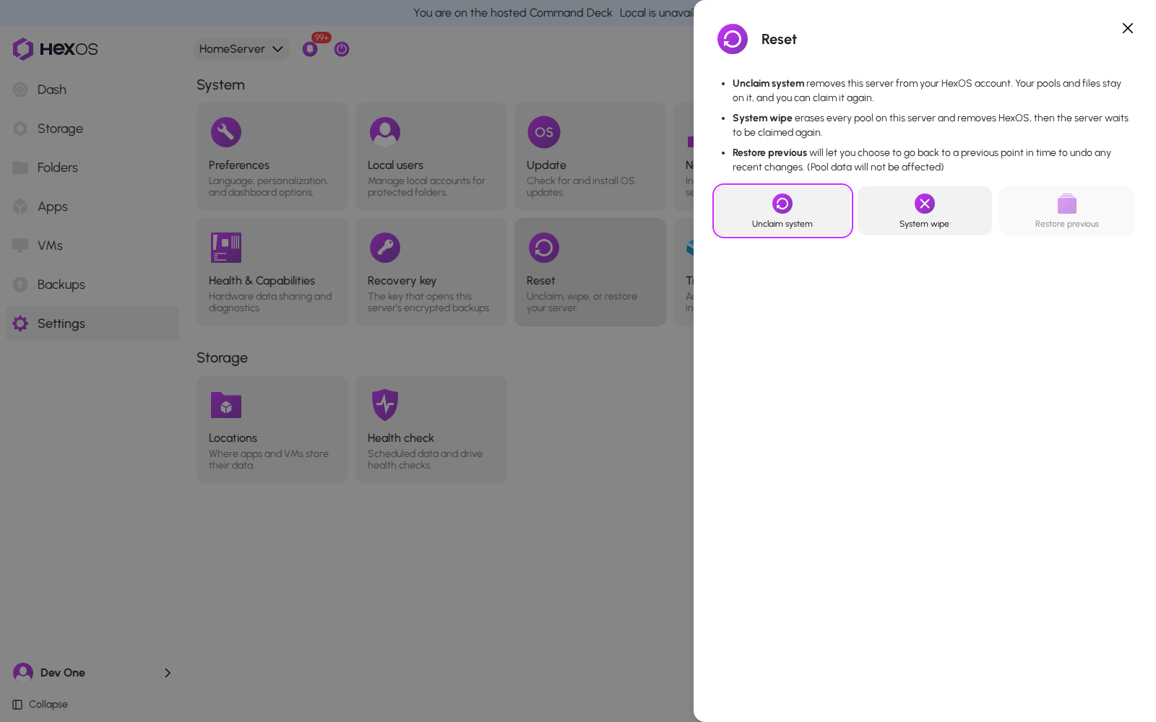Collapse the sidebar

pos(40,705)
